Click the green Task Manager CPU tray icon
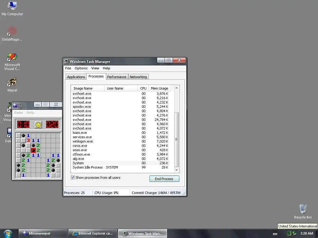The height and width of the screenshot is (238, 318). [x=289, y=233]
